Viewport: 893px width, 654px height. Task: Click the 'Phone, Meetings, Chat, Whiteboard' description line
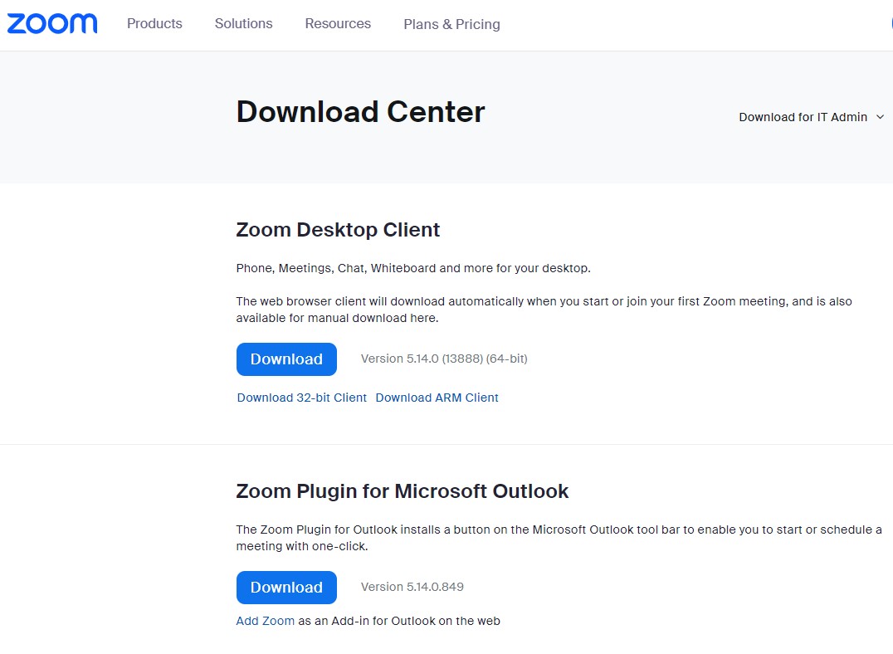point(412,268)
